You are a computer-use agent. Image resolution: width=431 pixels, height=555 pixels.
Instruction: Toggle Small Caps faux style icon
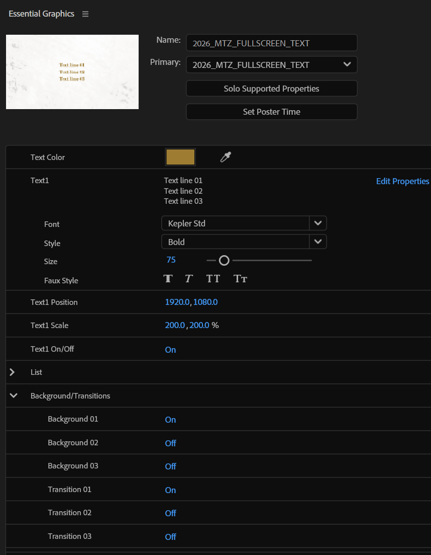(240, 279)
